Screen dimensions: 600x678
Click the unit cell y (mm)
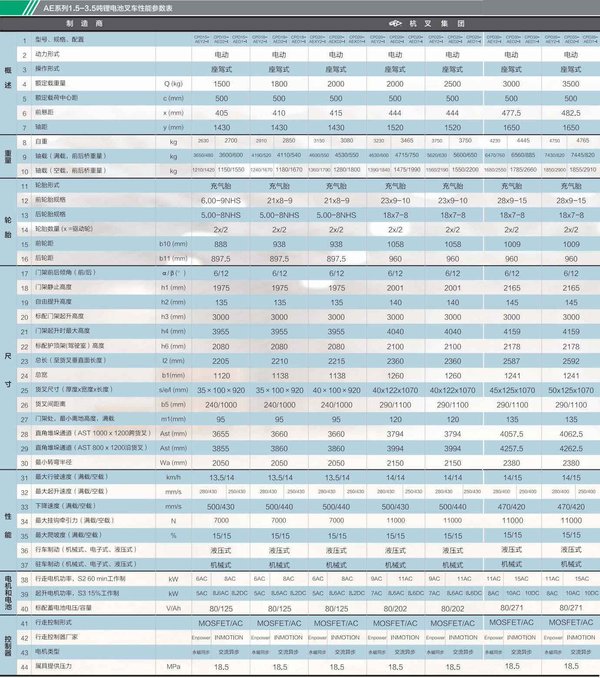(x=173, y=127)
